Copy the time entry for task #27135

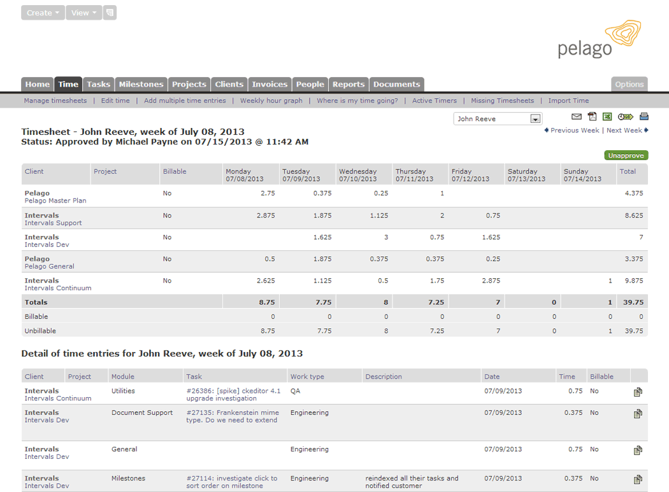(638, 414)
